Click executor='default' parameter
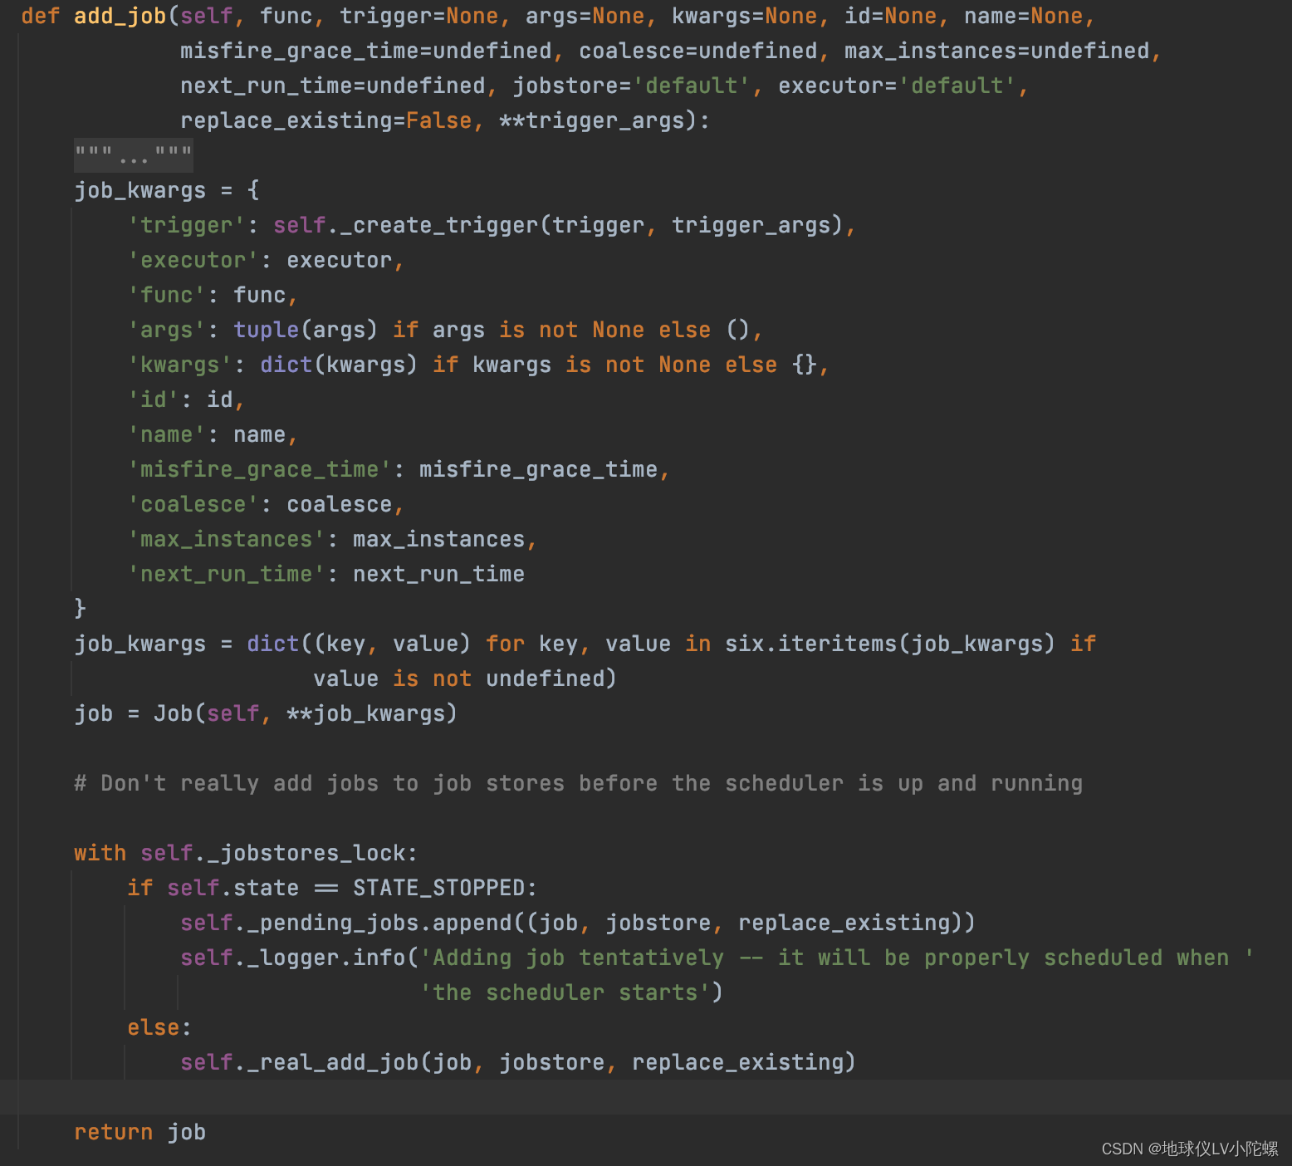The height and width of the screenshot is (1166, 1292). (x=898, y=86)
